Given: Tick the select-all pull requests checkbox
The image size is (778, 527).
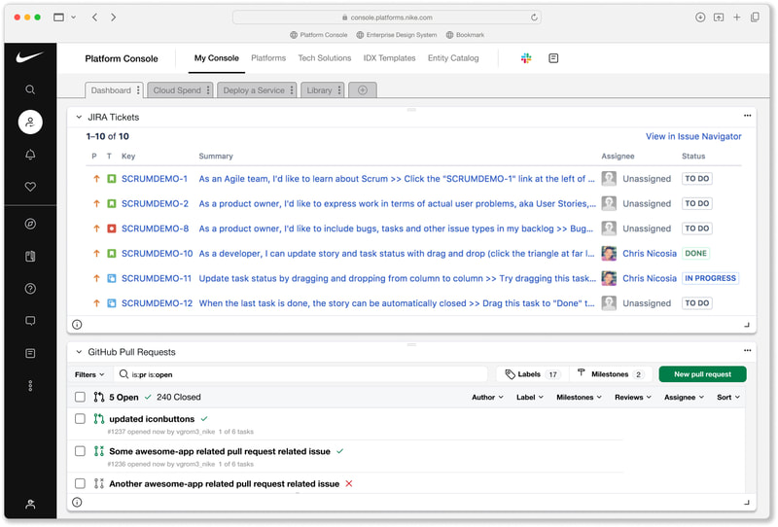Looking at the screenshot, I should 80,397.
